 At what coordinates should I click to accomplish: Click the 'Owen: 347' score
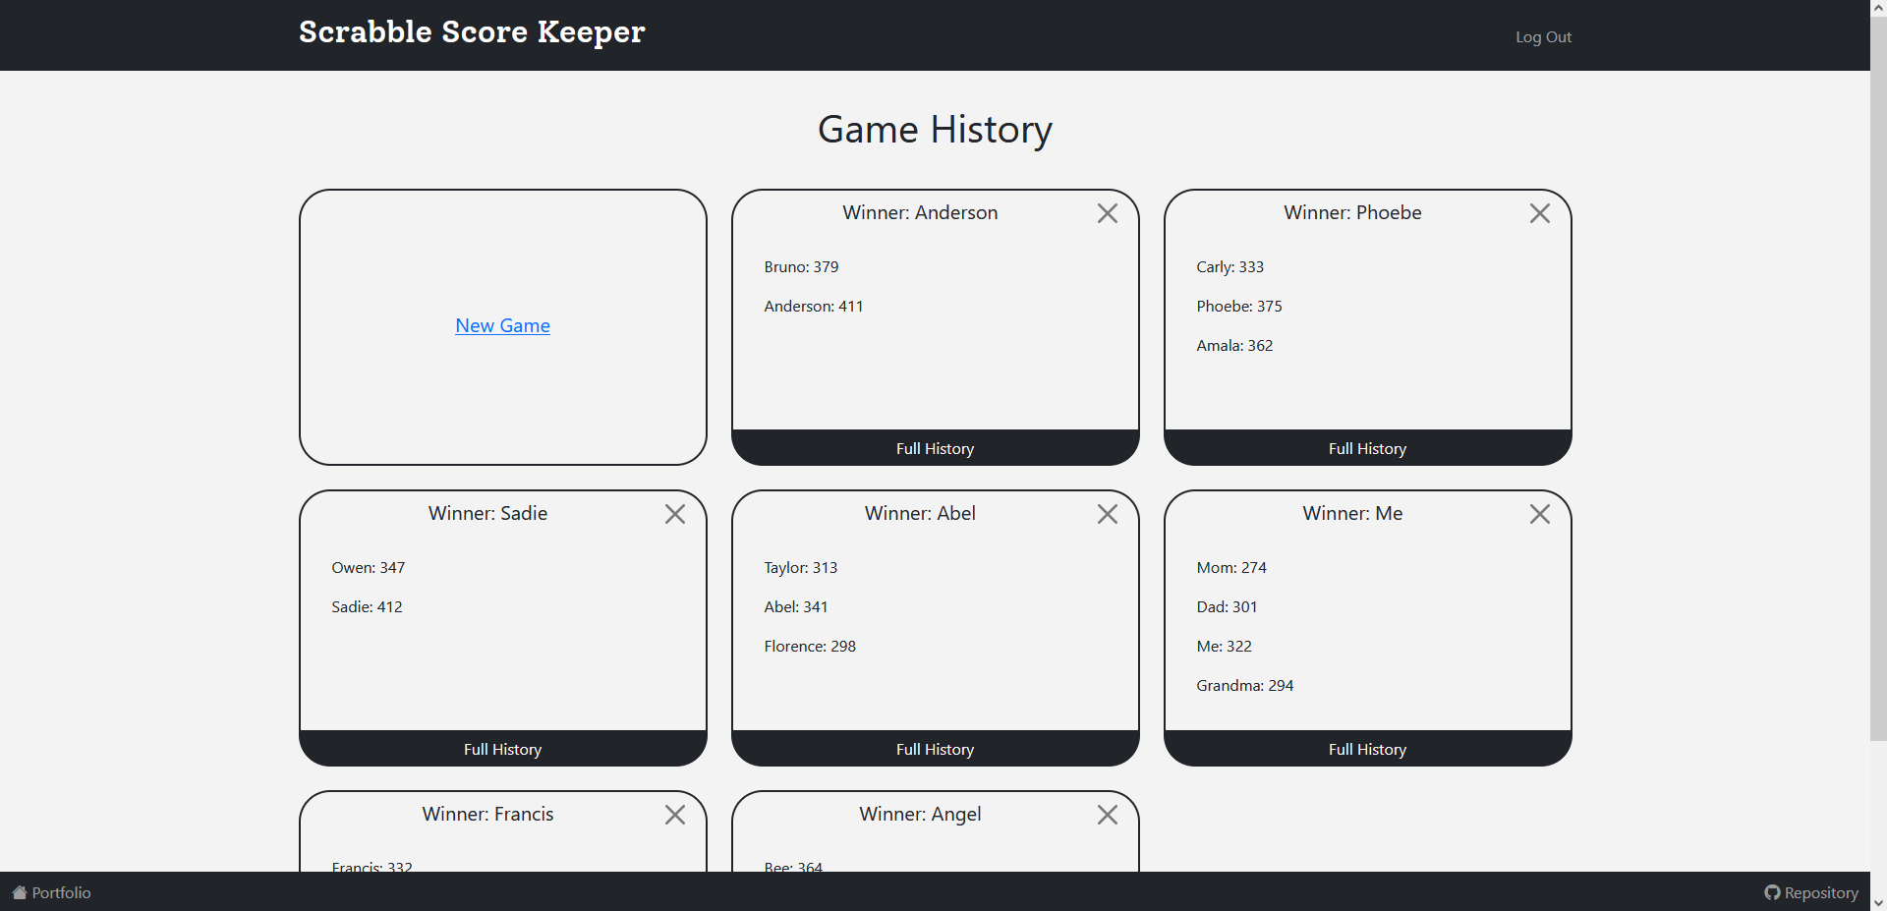[368, 567]
